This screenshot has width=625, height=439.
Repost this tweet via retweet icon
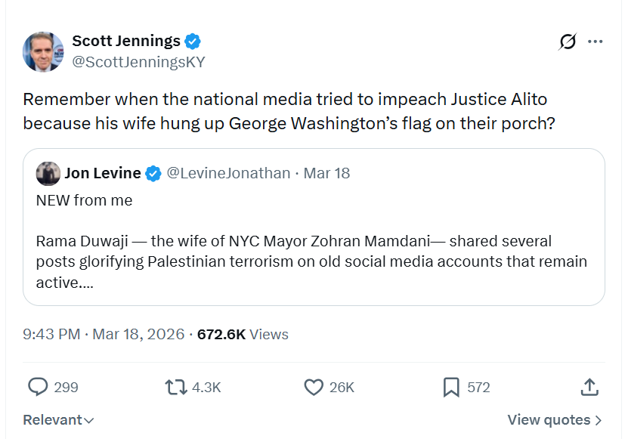[x=175, y=388]
